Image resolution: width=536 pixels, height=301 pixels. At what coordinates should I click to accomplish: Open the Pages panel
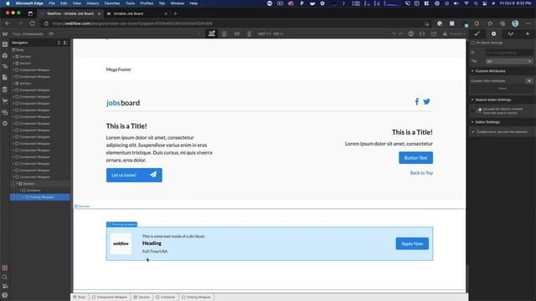pos(5,78)
